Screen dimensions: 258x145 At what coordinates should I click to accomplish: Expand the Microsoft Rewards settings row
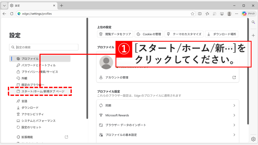(x=168, y=115)
